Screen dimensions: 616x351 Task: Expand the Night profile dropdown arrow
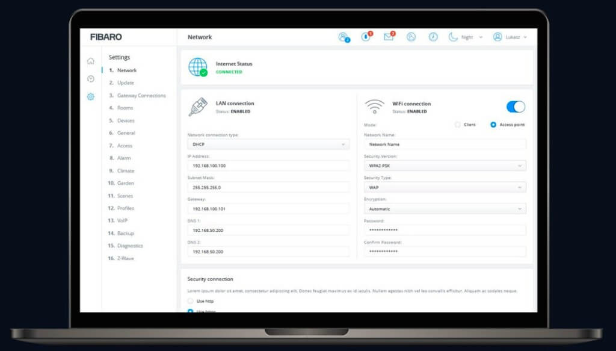click(481, 37)
